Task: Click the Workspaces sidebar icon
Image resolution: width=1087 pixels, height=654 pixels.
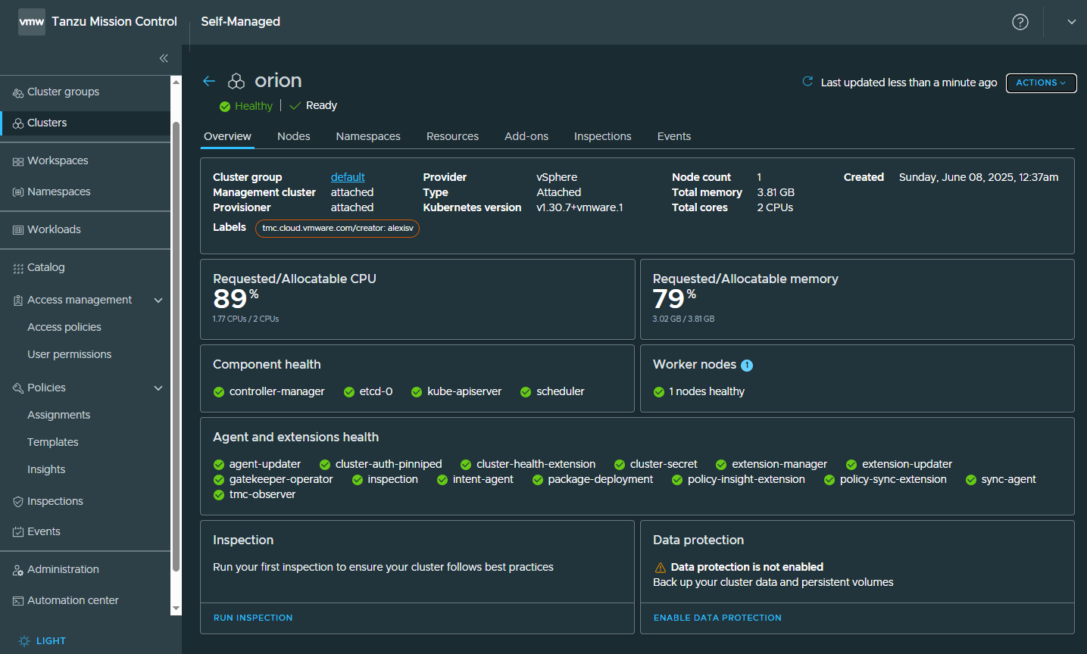Action: coord(18,161)
